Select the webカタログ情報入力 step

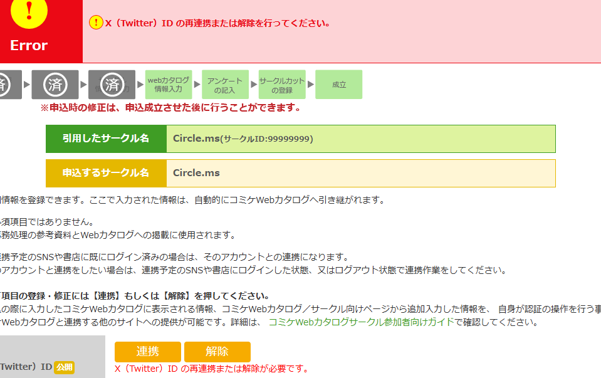click(x=168, y=85)
